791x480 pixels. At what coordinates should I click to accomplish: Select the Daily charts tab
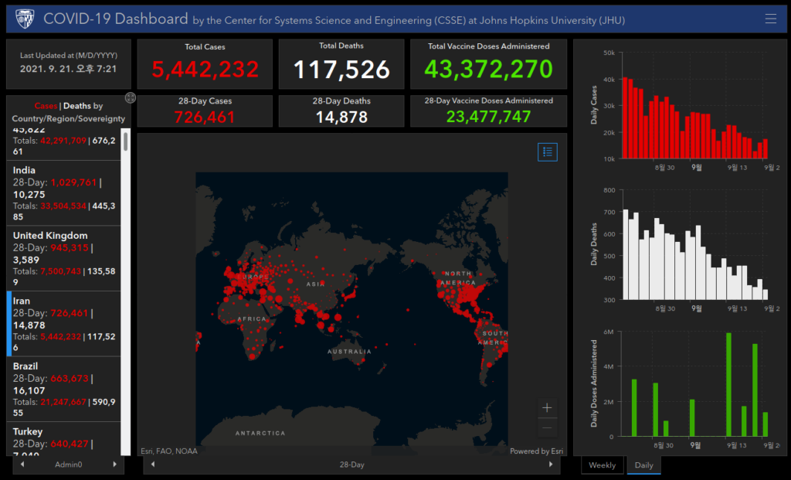[643, 465]
